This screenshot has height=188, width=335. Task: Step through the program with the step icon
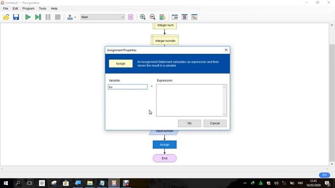38,17
